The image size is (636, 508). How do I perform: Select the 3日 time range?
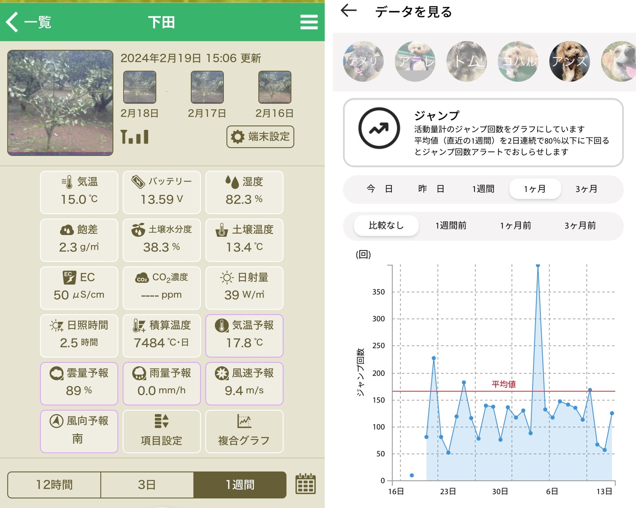click(147, 484)
